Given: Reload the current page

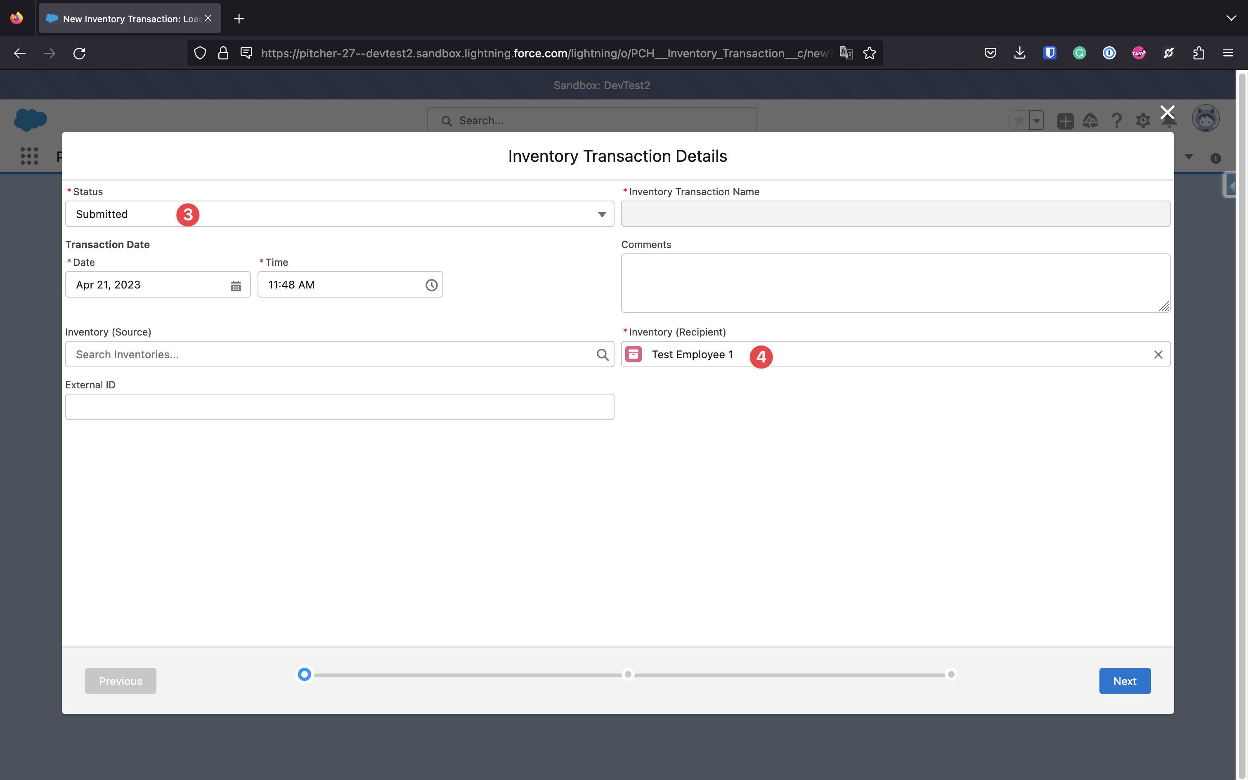Looking at the screenshot, I should coord(79,53).
